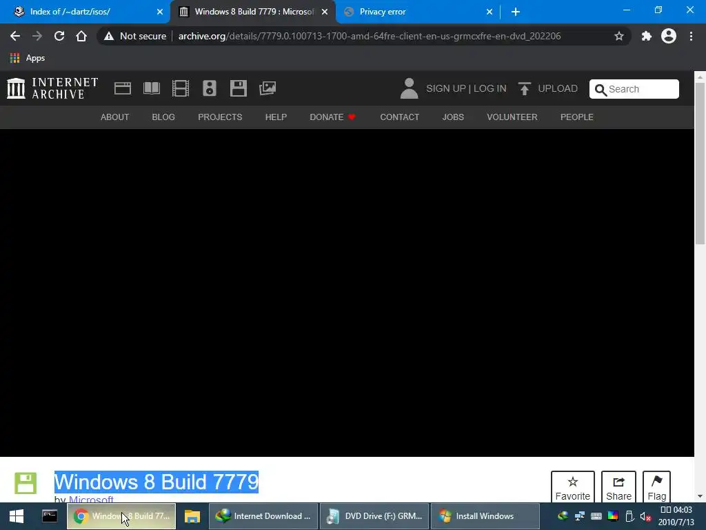The height and width of the screenshot is (530, 706).
Task: Open the JOBS menu item
Action: 453,117
